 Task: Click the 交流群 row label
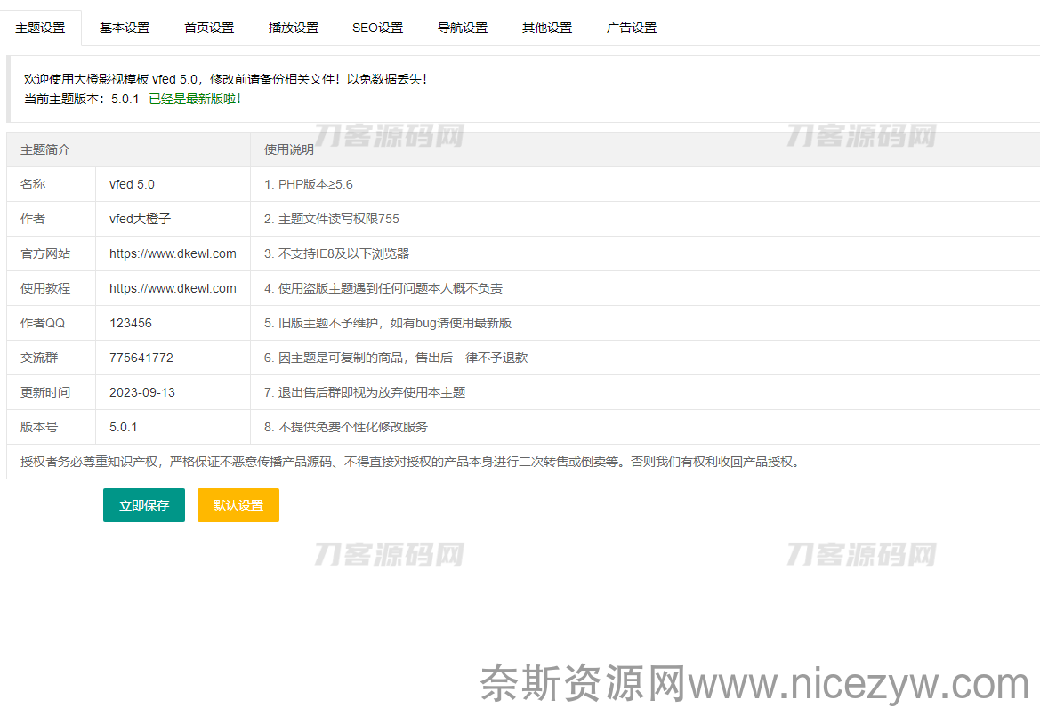coord(39,358)
